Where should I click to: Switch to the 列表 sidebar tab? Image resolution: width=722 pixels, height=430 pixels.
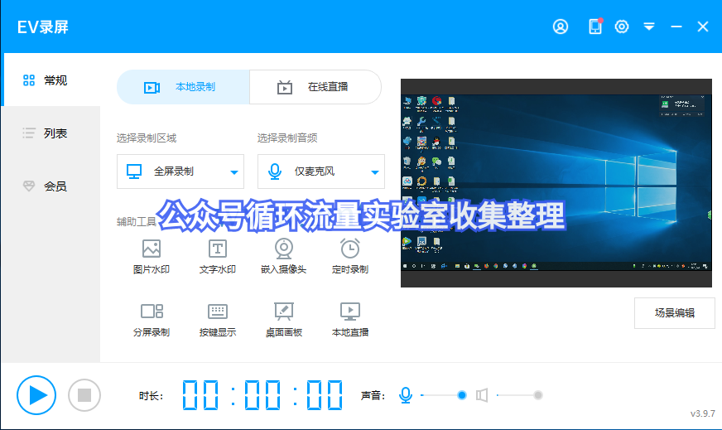[x=51, y=133]
